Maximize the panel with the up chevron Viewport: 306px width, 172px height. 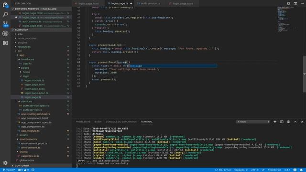pyautogui.click(x=295, y=122)
